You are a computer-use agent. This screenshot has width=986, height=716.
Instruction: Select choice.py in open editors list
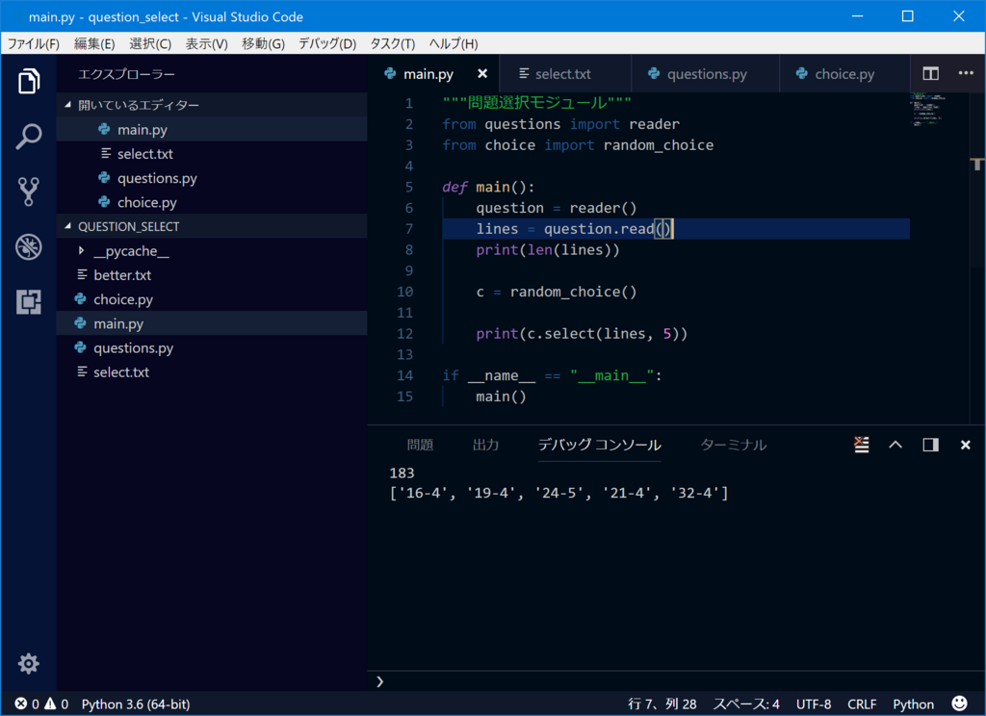pyautogui.click(x=212, y=202)
